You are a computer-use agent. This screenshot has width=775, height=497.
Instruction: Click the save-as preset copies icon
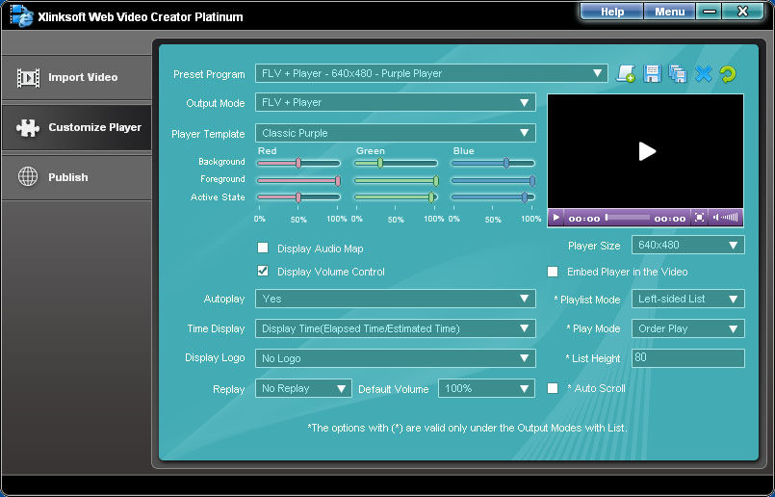(x=678, y=74)
